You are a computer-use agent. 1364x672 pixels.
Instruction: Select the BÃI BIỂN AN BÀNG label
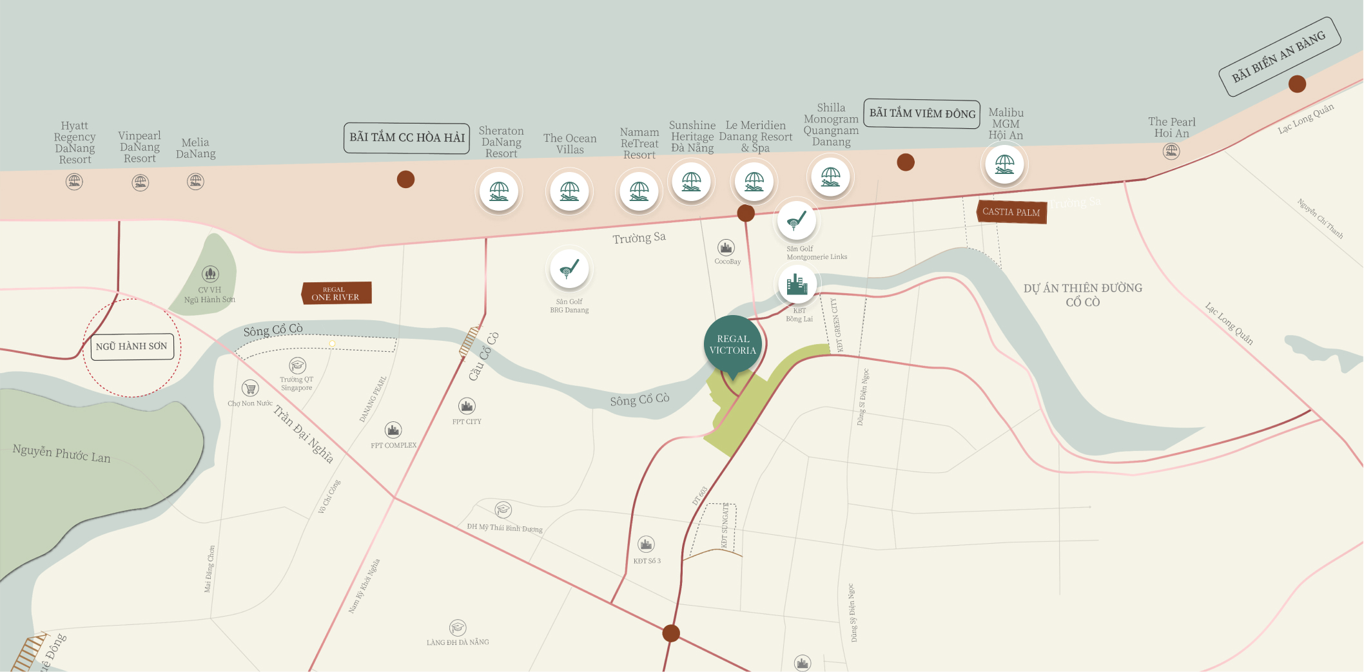(x=1279, y=57)
